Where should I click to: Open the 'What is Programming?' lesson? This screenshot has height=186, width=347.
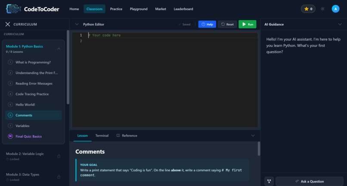point(34,62)
